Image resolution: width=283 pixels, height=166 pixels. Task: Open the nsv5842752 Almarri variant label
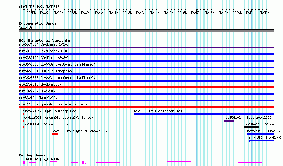point(263,124)
